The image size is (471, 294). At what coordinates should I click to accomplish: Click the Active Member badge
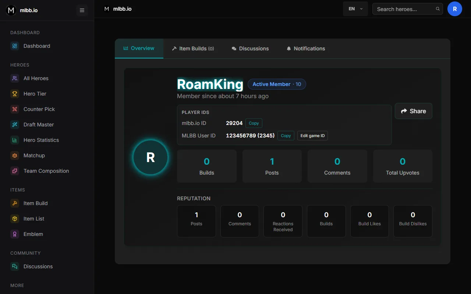[x=277, y=84]
